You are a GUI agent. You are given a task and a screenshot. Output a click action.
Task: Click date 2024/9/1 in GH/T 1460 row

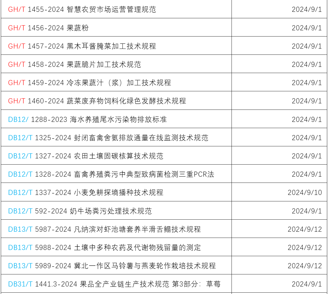pos(307,101)
